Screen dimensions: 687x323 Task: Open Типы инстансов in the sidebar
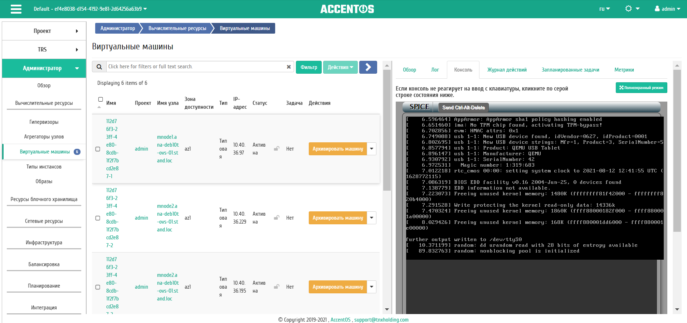[44, 167]
